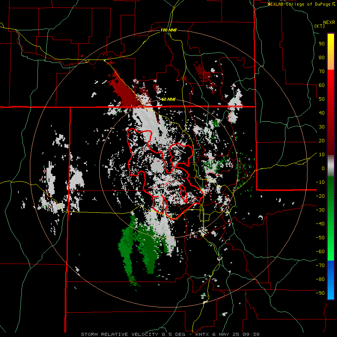The width and height of the screenshot is (337, 337).
Task: Click the -50 value on the velocity scale
Action: (x=320, y=238)
